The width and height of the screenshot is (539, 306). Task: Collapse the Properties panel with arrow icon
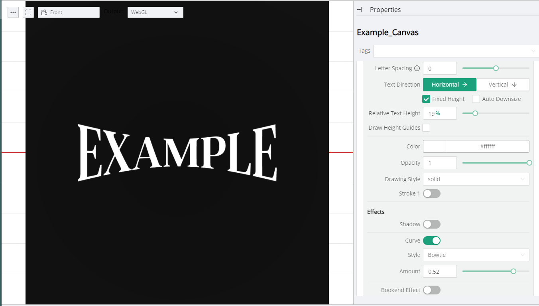click(360, 10)
